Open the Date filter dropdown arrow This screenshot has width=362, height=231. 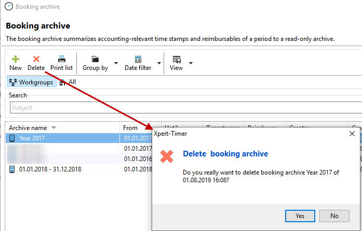pyautogui.click(x=159, y=63)
